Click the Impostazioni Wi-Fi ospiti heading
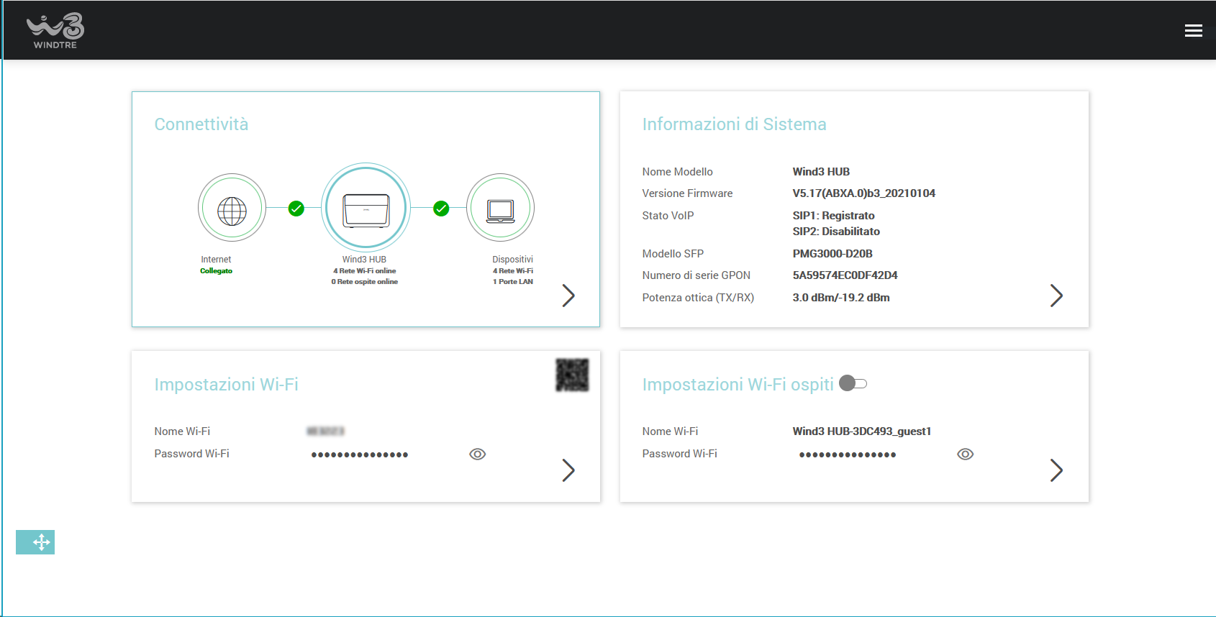The width and height of the screenshot is (1216, 617). [x=738, y=385]
